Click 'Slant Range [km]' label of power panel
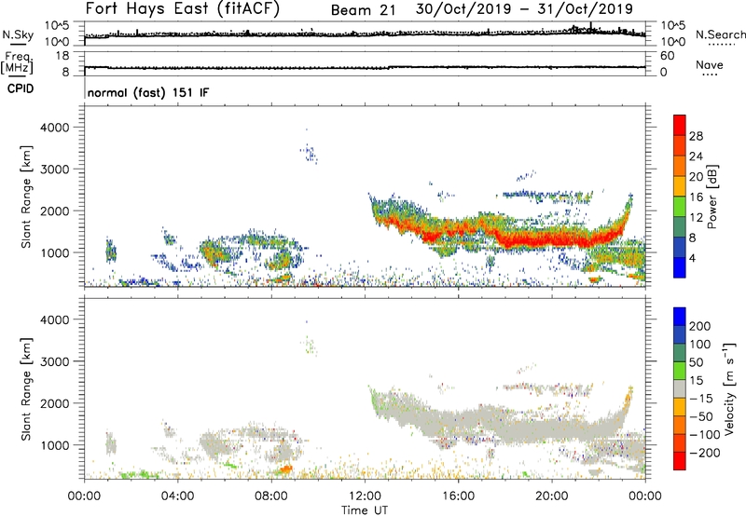This screenshot has width=746, height=516. coord(26,197)
